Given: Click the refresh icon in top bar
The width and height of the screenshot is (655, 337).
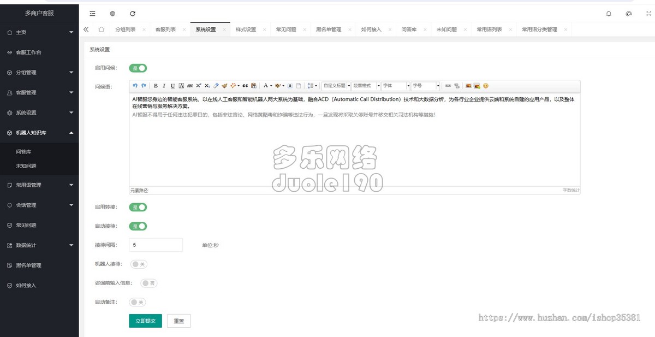Looking at the screenshot, I should (133, 13).
